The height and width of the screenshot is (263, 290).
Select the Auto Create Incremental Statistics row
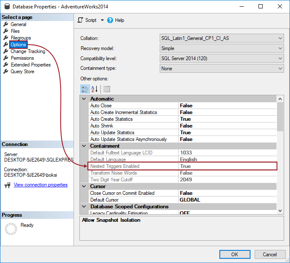click(x=183, y=112)
